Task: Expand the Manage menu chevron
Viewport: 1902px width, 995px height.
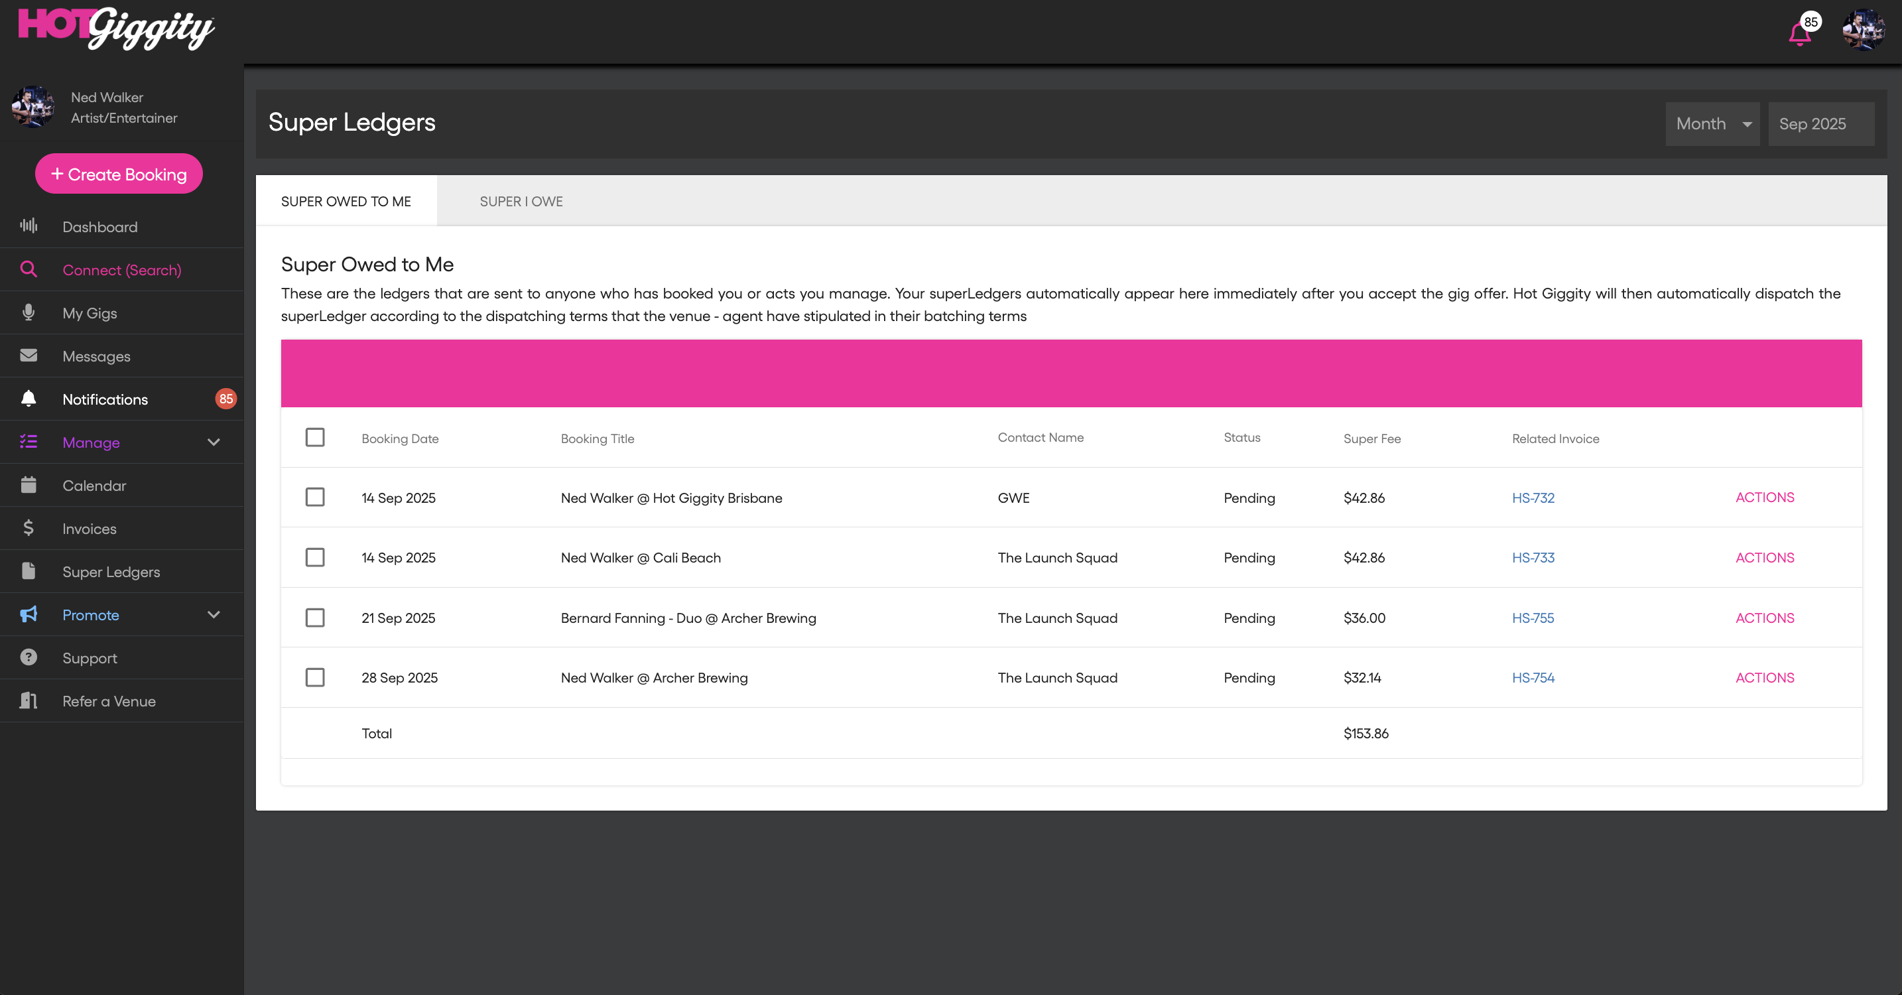Action: (214, 442)
